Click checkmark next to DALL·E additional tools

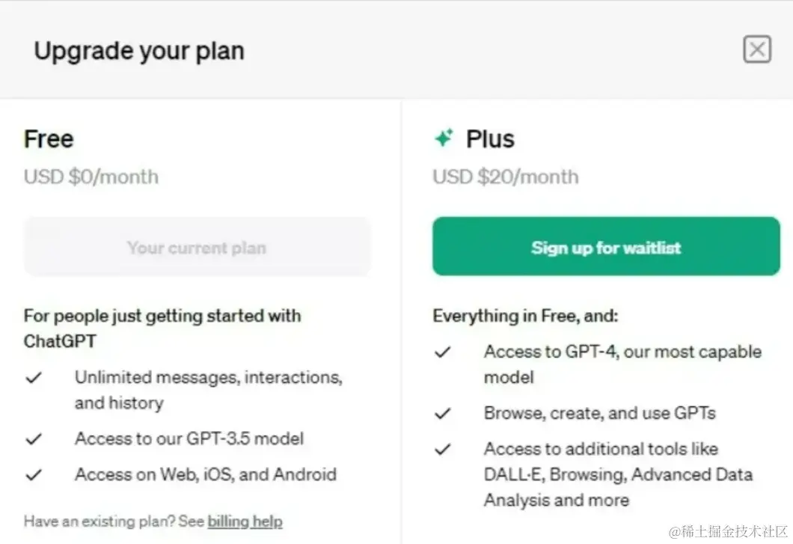(443, 449)
